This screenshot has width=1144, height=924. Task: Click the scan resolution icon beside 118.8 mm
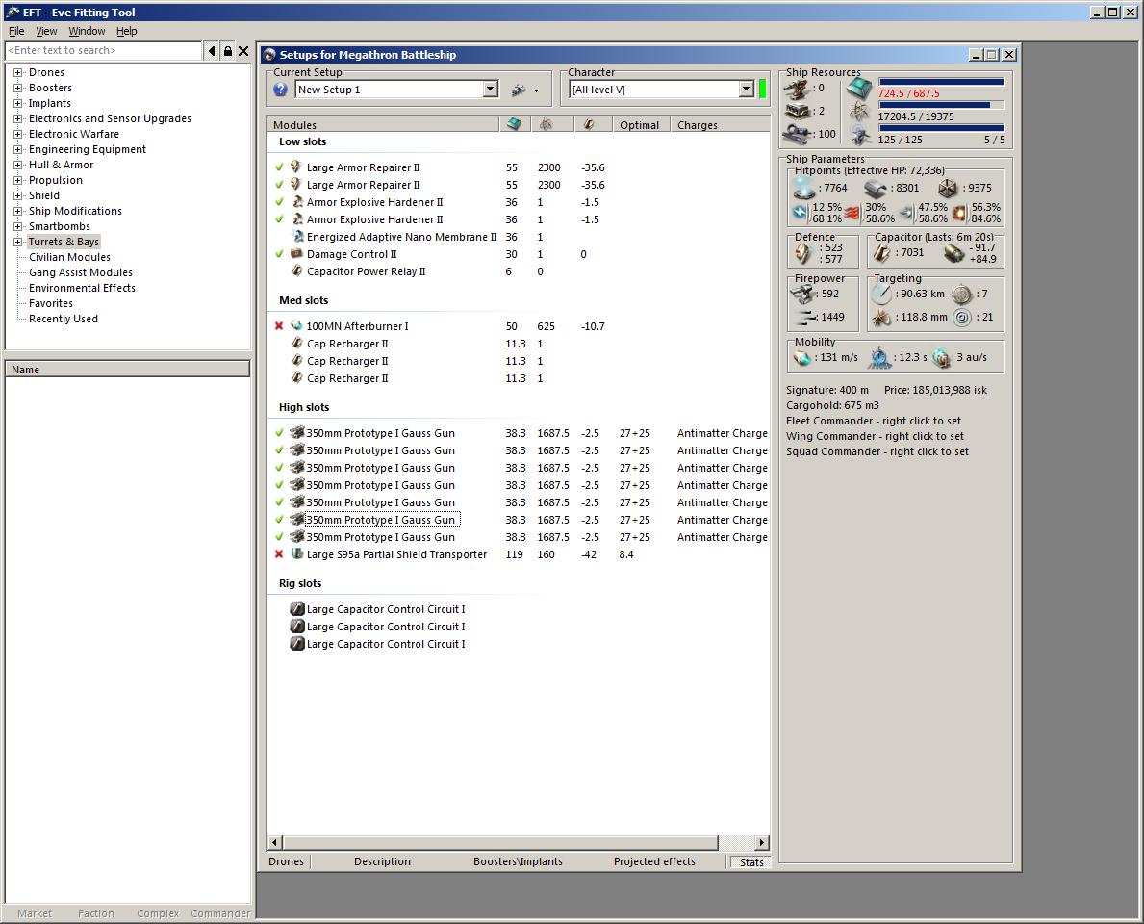pyautogui.click(x=882, y=318)
